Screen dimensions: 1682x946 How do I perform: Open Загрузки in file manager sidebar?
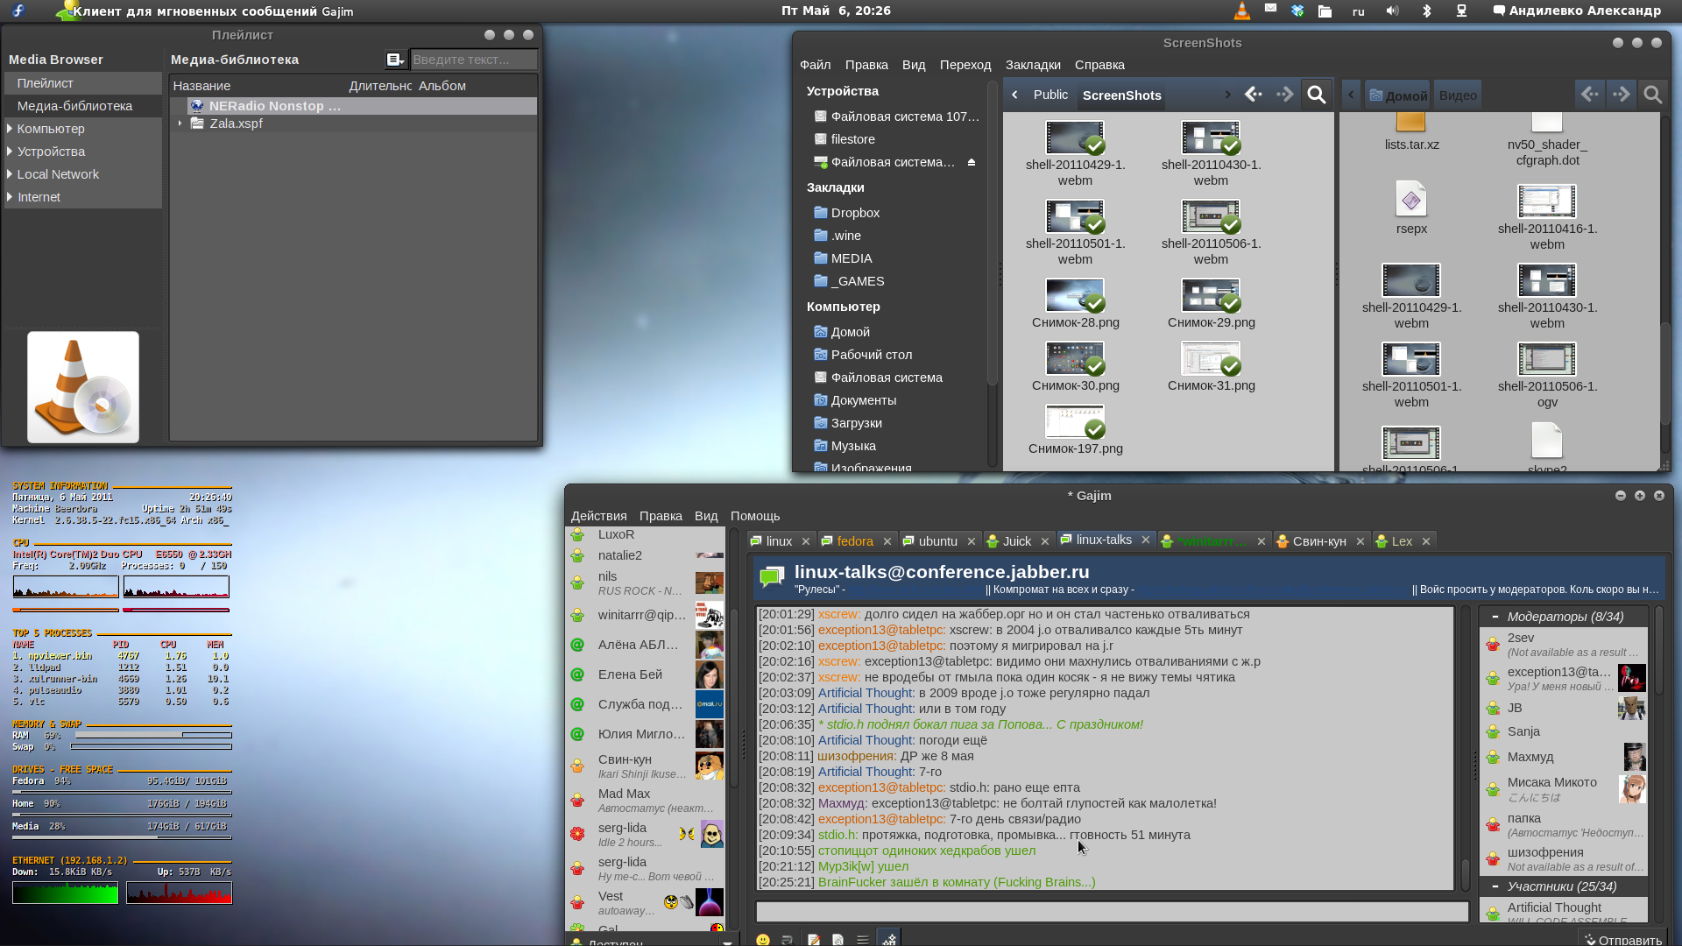click(856, 423)
